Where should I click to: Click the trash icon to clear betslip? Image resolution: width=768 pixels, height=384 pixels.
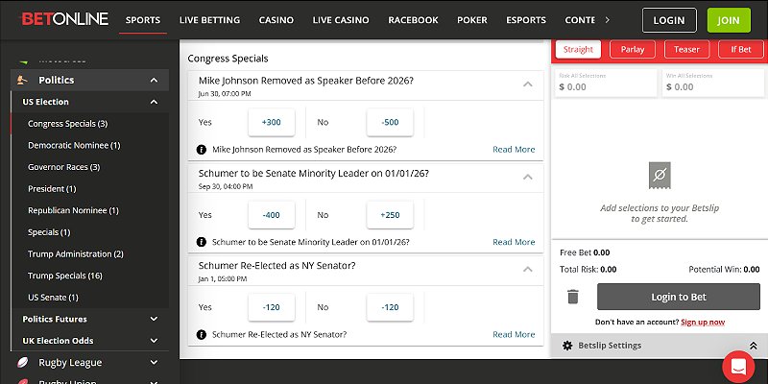573,297
